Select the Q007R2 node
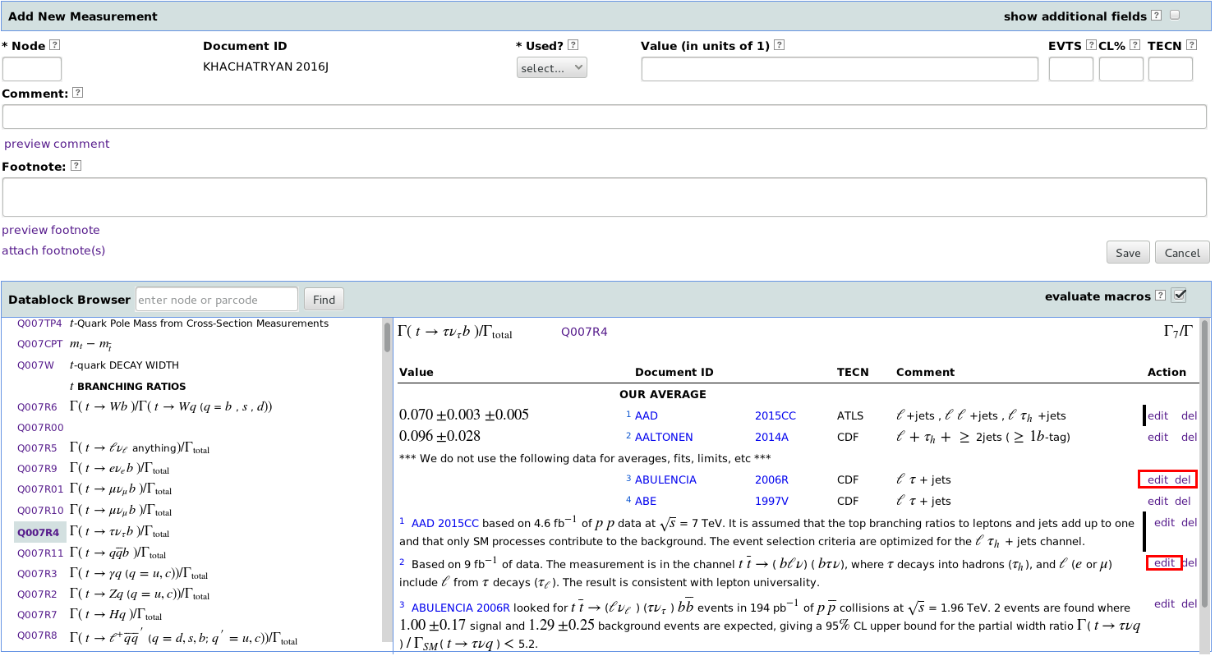The image size is (1215, 656). pyautogui.click(x=37, y=594)
